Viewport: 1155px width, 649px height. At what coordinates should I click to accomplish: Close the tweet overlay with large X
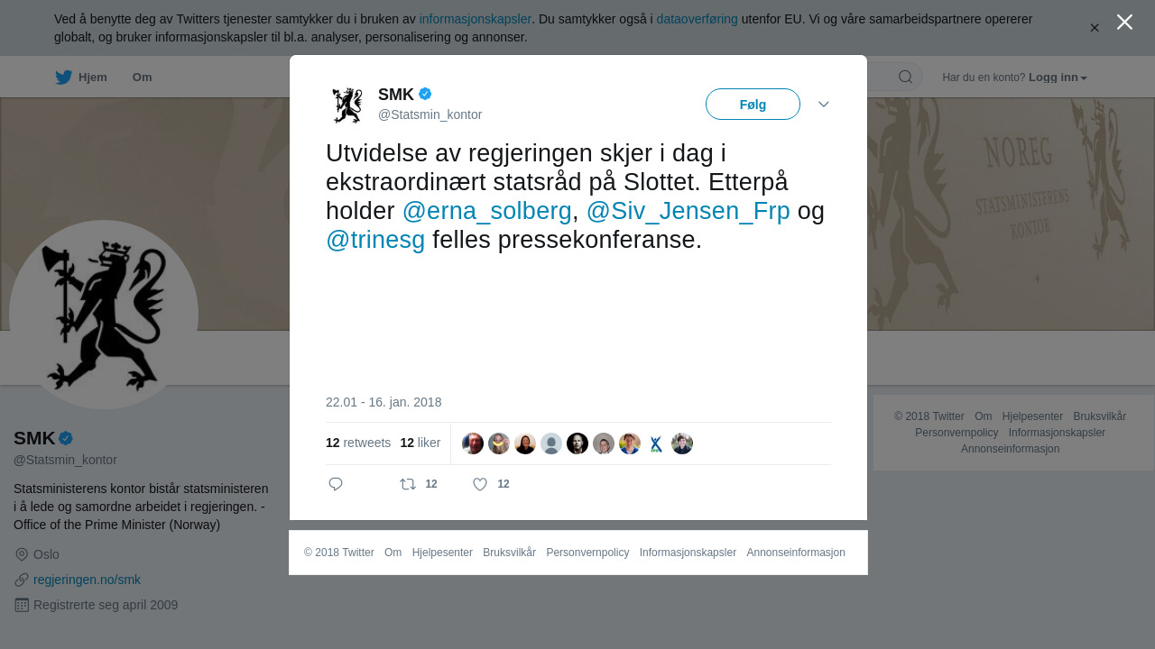pyautogui.click(x=1124, y=22)
